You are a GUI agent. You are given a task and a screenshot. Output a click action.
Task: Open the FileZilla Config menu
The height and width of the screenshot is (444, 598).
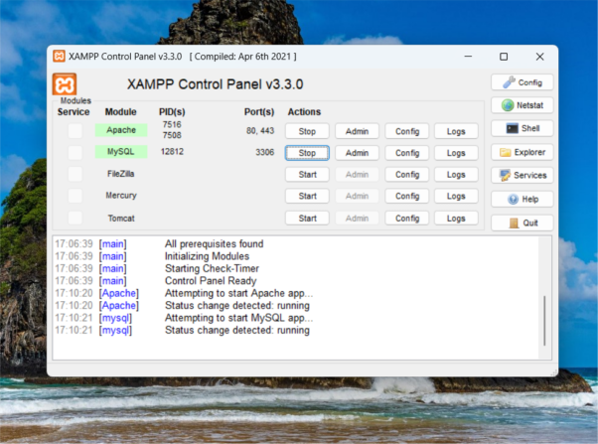click(407, 174)
